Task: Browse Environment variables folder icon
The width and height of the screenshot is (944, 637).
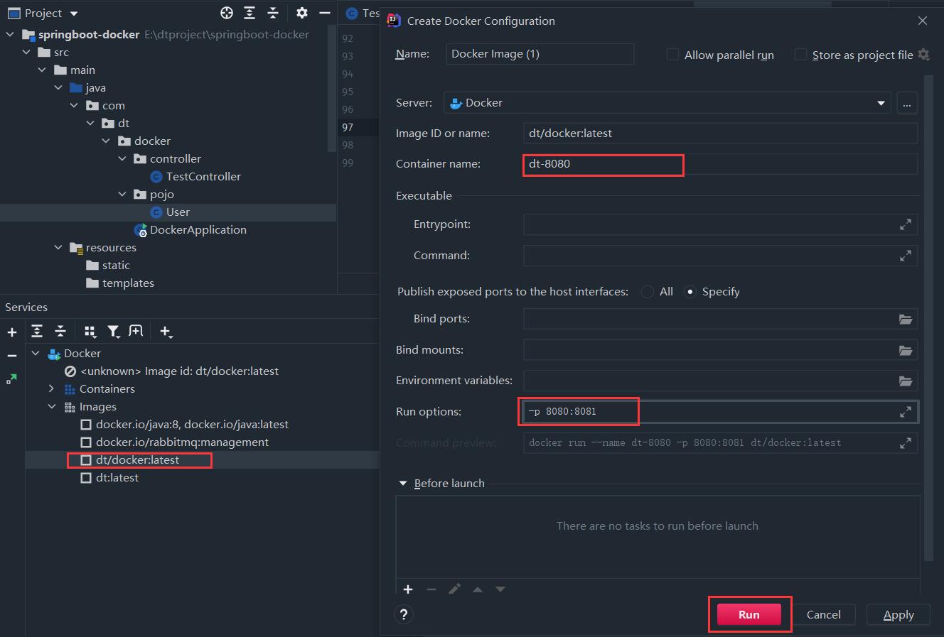Action: (x=906, y=381)
